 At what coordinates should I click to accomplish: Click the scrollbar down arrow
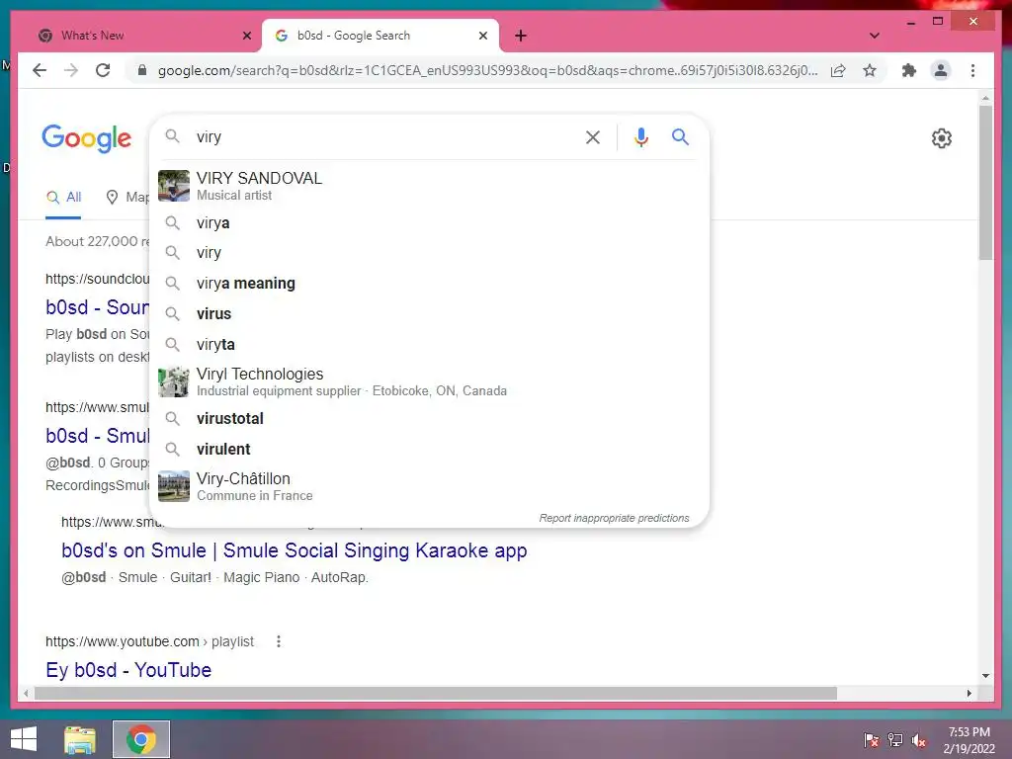click(985, 676)
